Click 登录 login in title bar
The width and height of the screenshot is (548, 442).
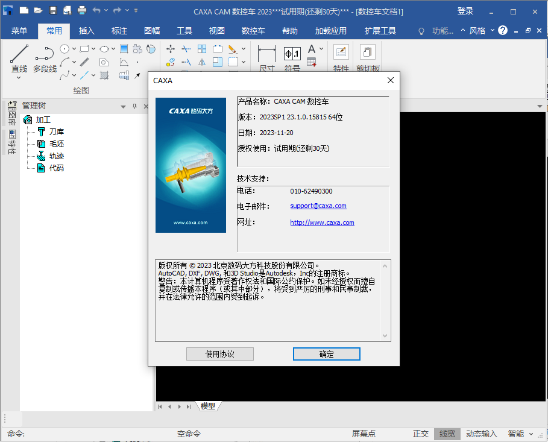(465, 11)
